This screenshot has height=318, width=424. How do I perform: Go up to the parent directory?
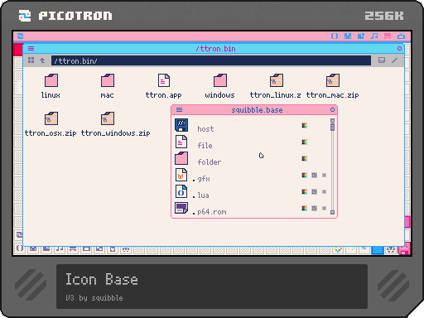42,60
